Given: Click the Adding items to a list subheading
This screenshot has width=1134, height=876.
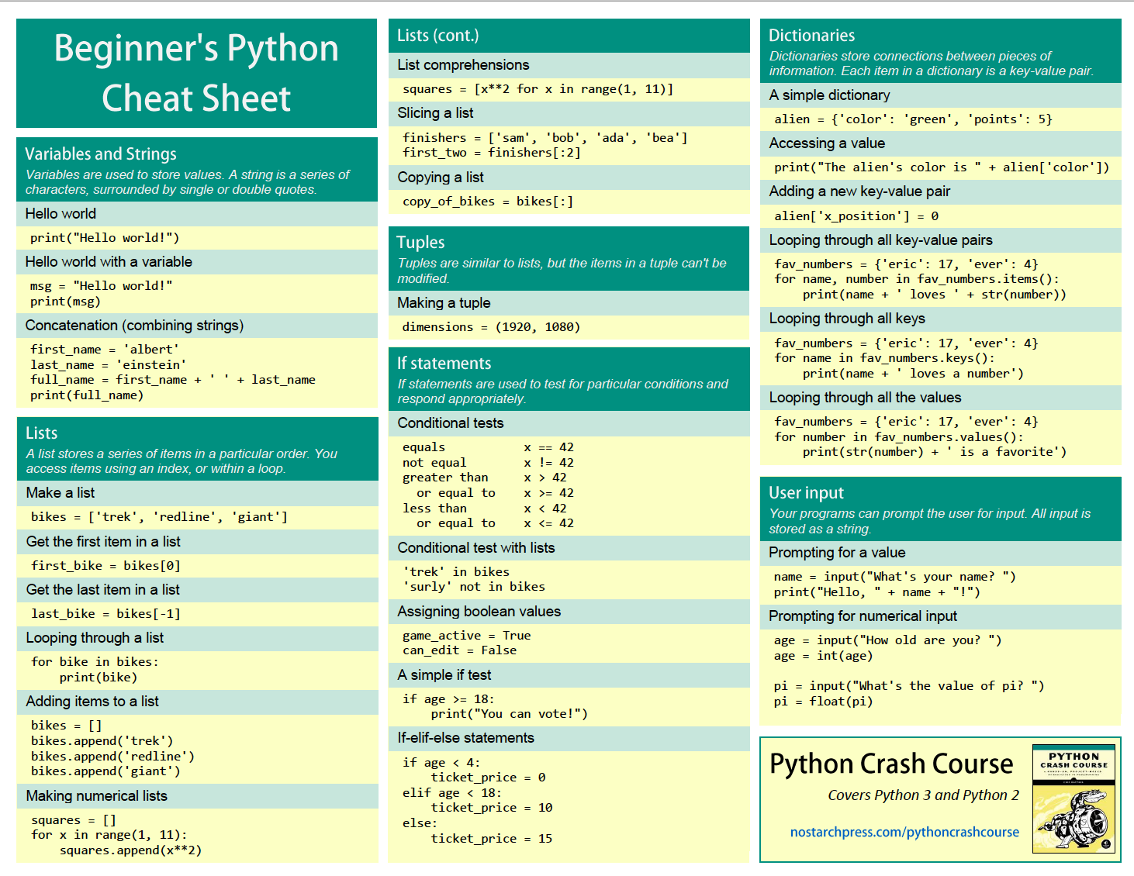Looking at the screenshot, I should [92, 701].
